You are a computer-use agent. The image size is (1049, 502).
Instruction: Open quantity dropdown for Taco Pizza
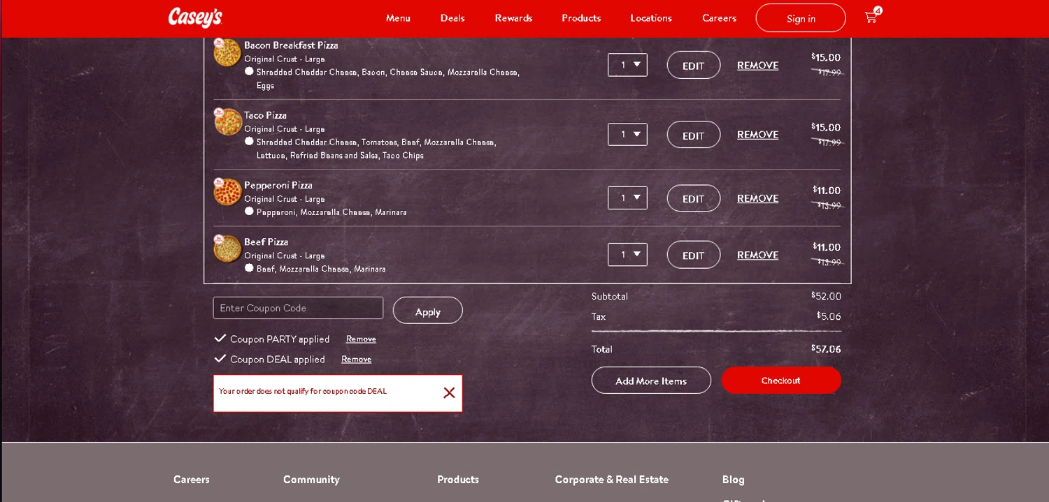click(x=627, y=134)
